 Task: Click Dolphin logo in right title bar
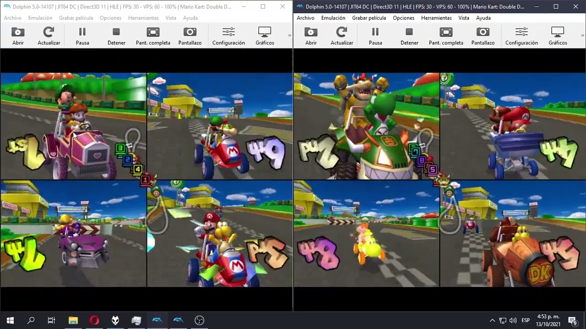(x=300, y=6)
